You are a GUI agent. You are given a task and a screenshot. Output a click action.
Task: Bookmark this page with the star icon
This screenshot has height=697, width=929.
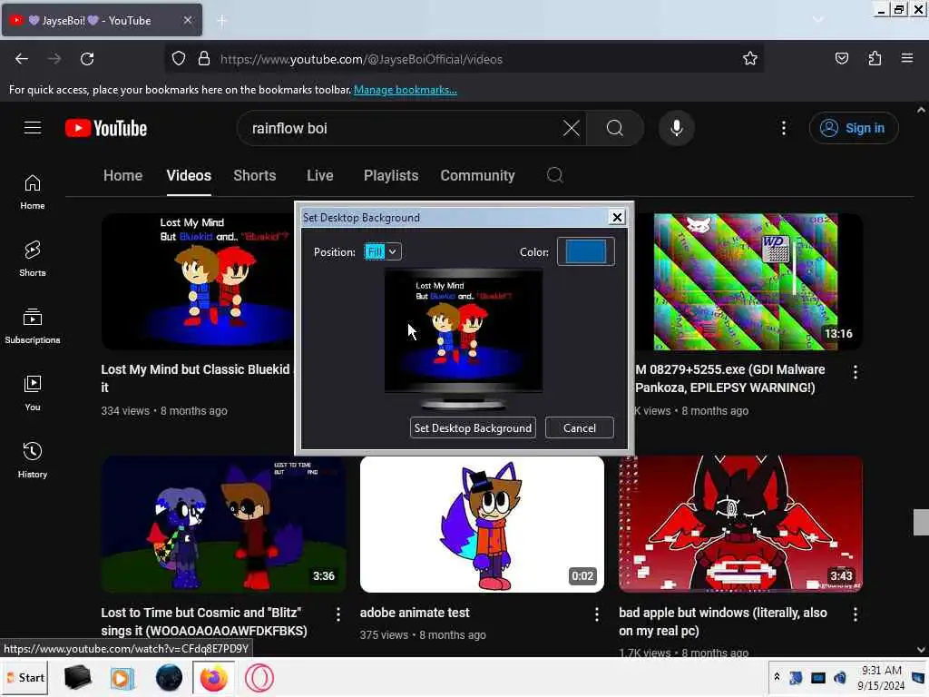(750, 59)
